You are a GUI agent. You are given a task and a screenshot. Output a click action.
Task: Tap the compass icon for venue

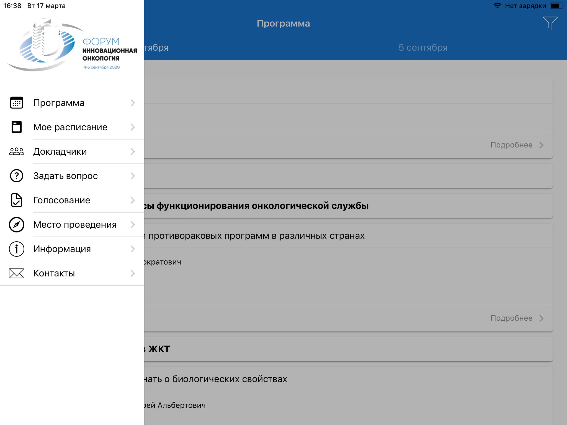pos(17,225)
